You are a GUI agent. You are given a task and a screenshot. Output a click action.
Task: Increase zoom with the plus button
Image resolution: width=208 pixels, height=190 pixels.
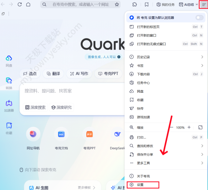click(189, 127)
